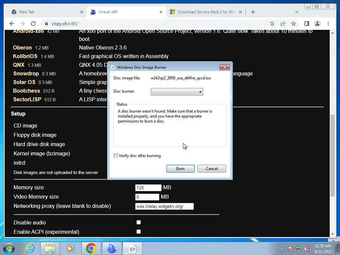Open the Android-x86 link
The height and width of the screenshot is (255, 340).
coord(29,32)
